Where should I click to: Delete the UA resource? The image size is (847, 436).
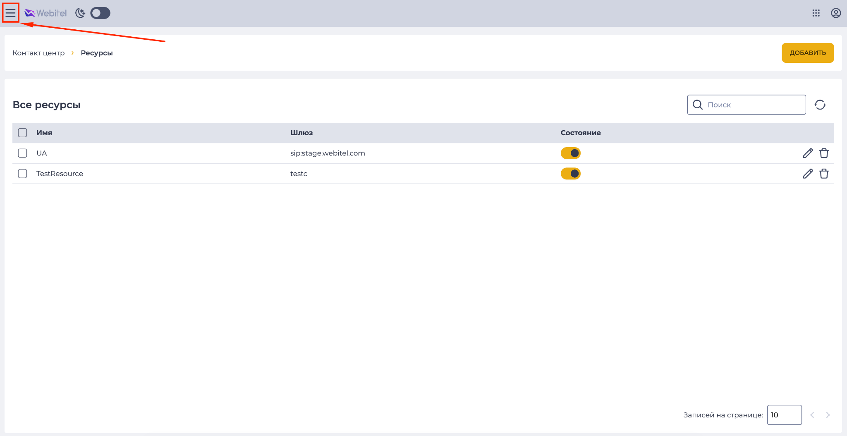pyautogui.click(x=824, y=153)
